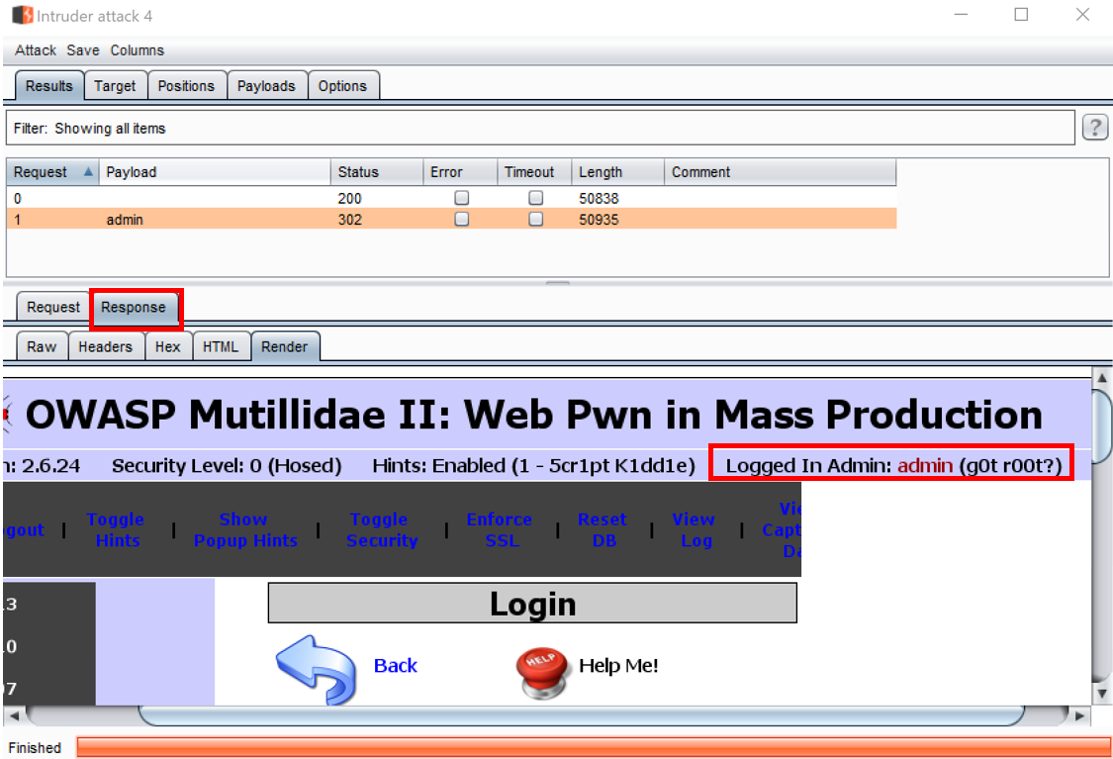
Task: Show the Render response view
Action: point(285,346)
